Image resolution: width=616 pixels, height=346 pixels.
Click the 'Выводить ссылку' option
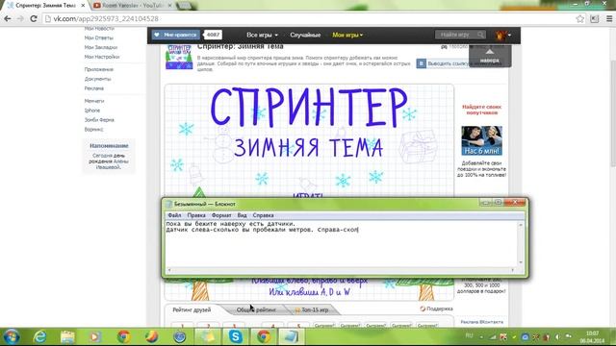click(x=448, y=63)
